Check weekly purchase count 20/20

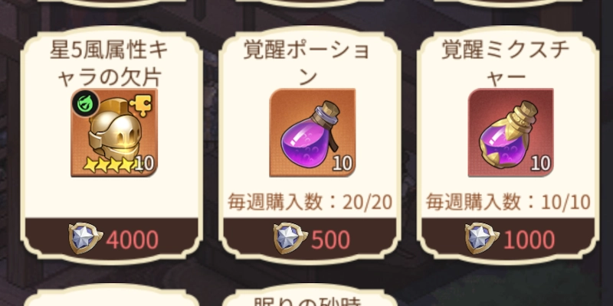coord(310,203)
